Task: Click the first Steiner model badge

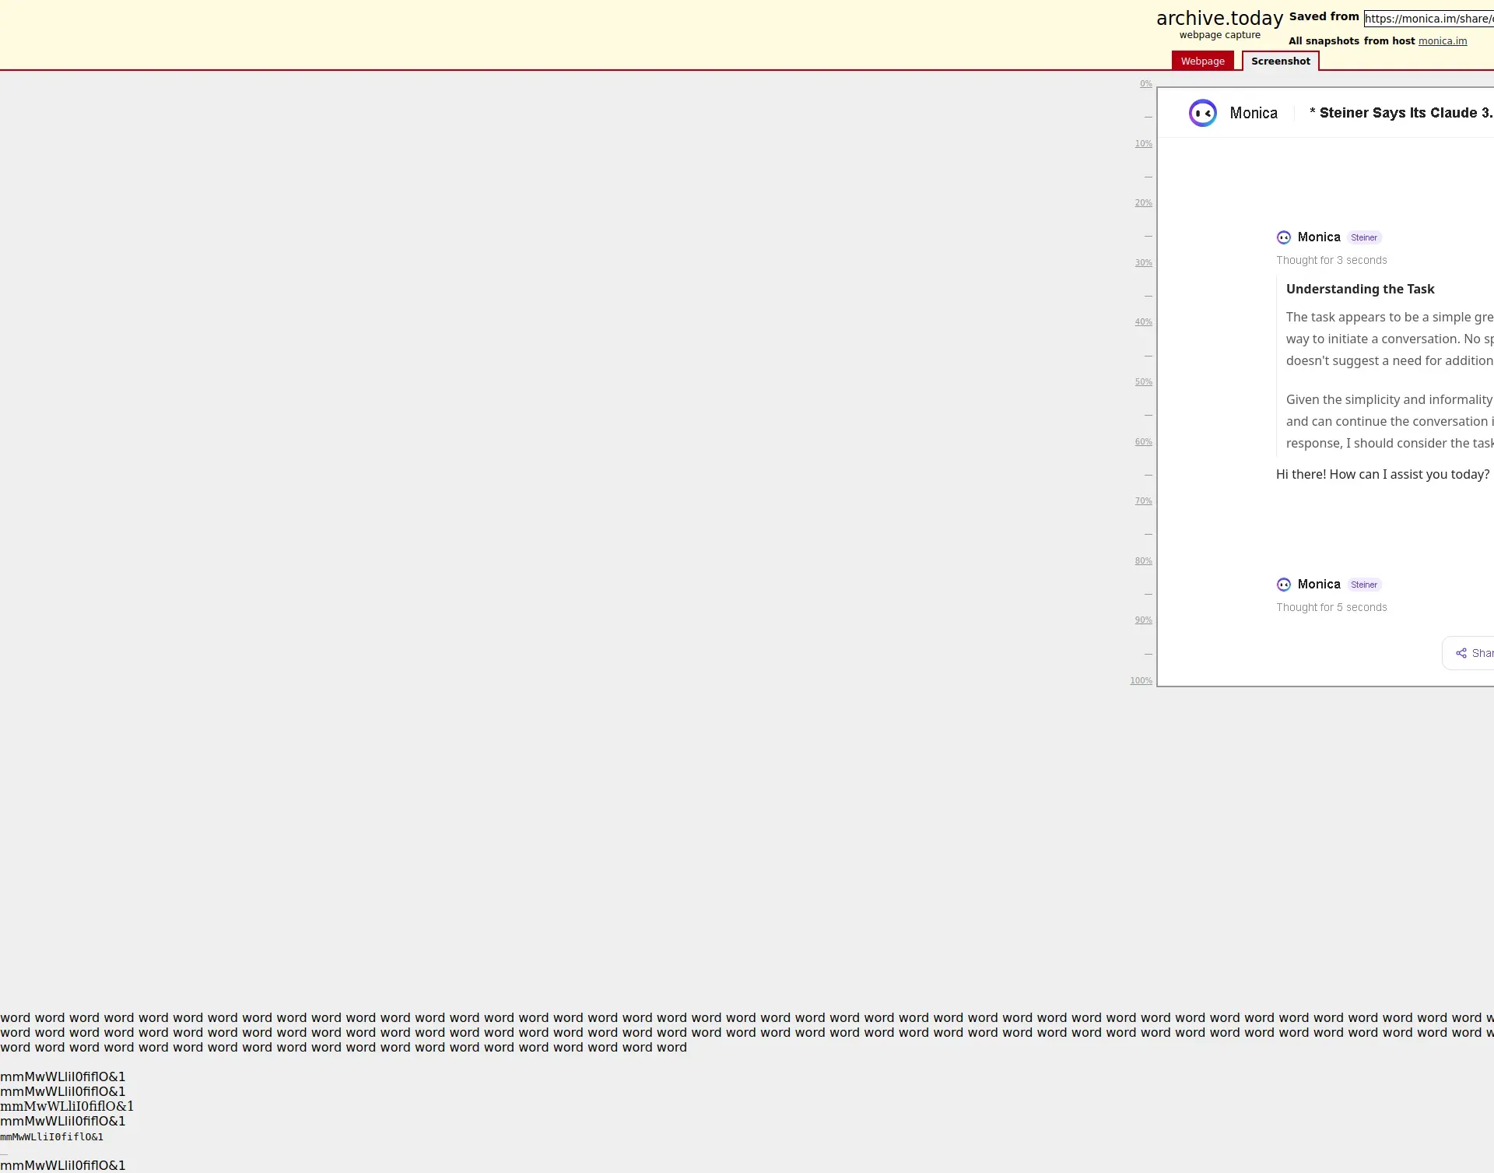Action: coord(1363,238)
